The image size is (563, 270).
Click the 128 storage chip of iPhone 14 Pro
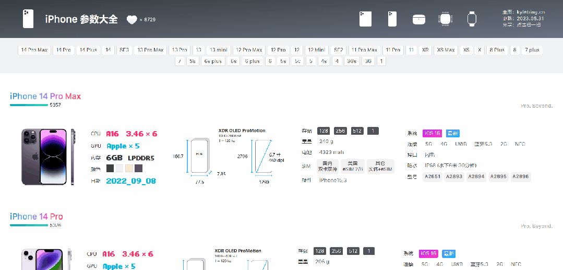pos(319,251)
